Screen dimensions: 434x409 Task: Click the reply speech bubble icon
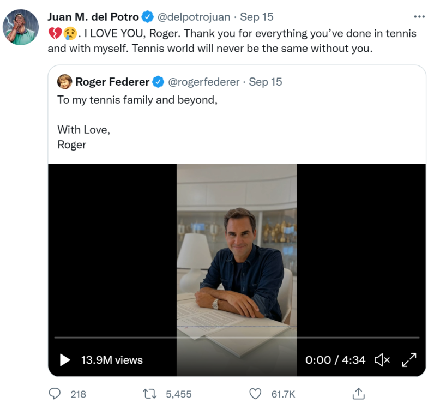(x=55, y=393)
